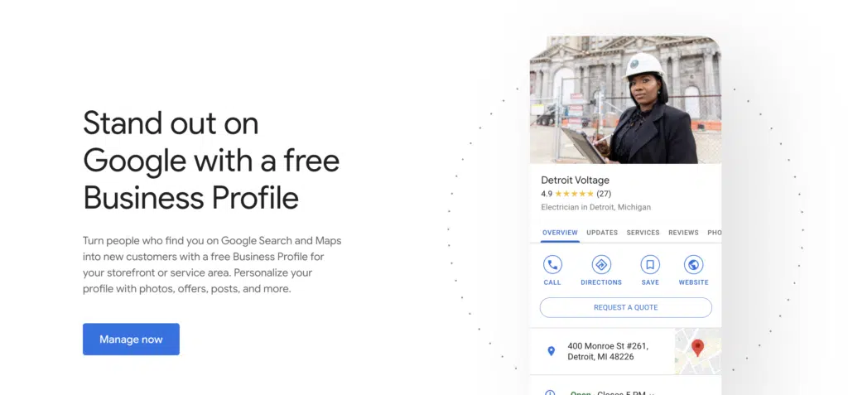Click the 400 Monroe St address
The height and width of the screenshot is (395, 848).
pyautogui.click(x=607, y=351)
